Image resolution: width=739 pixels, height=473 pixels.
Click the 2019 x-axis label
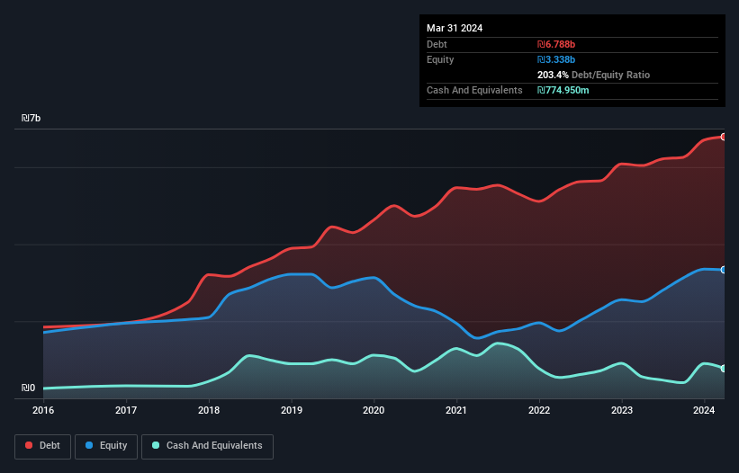tap(292, 410)
